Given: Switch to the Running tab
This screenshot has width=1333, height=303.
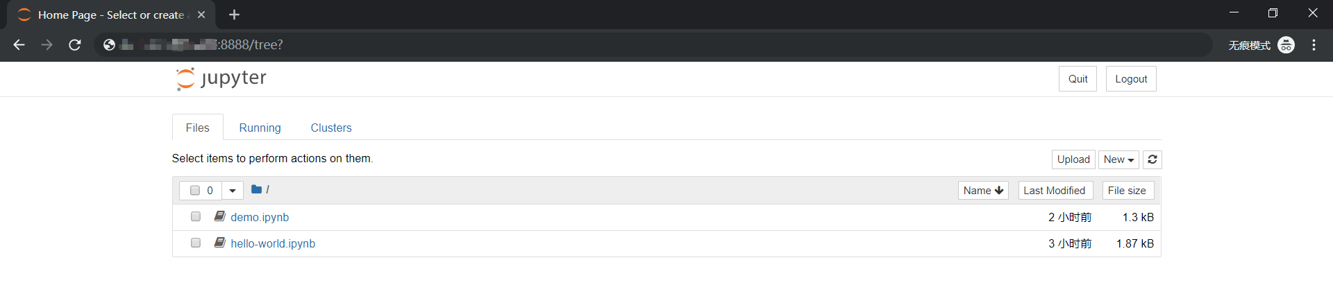Looking at the screenshot, I should [260, 128].
